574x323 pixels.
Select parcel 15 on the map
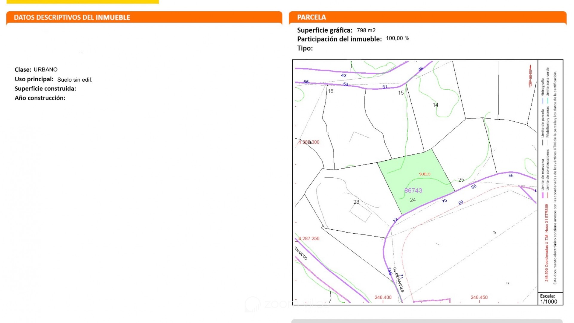[401, 93]
